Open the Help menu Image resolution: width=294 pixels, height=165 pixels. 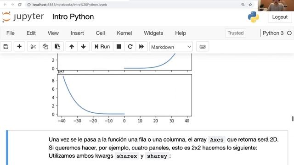point(181,33)
